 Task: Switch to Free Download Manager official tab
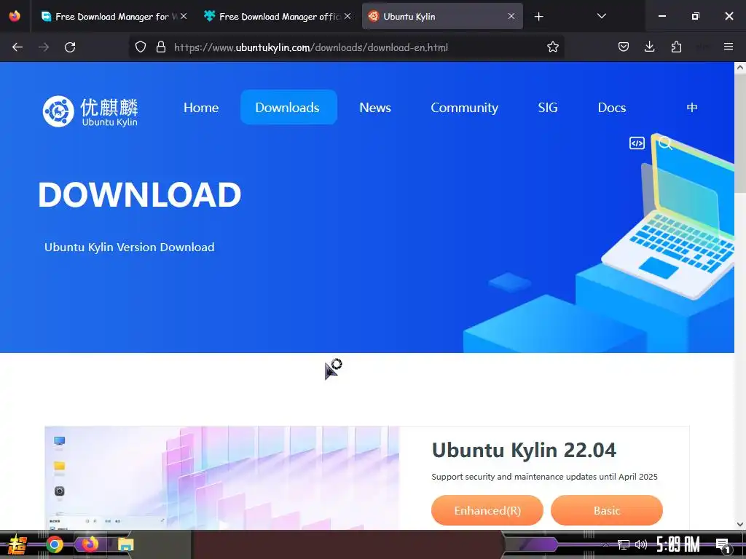278,16
